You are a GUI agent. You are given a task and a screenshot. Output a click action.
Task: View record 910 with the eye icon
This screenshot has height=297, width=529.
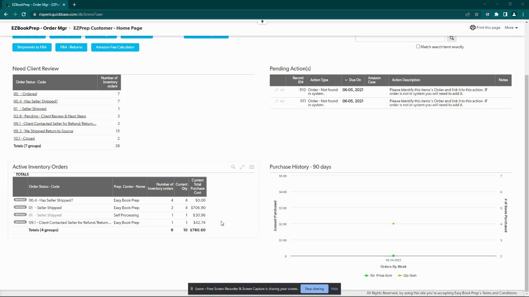(x=282, y=90)
